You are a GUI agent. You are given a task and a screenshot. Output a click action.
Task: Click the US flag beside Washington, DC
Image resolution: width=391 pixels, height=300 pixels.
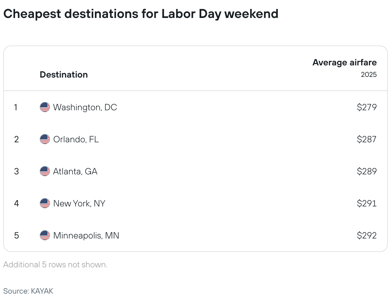coord(45,107)
